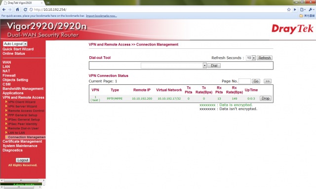Open IPSec General Setup

pyautogui.click(x=24, y=119)
